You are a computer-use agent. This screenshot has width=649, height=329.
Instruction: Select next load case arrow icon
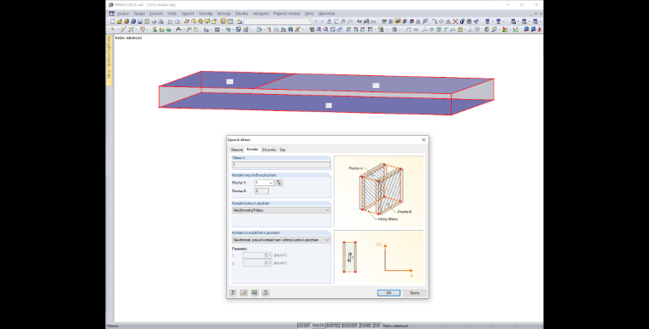[x=322, y=21]
